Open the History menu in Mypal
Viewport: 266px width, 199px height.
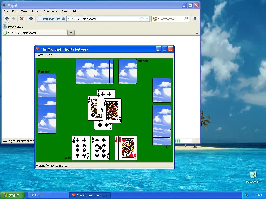coord(35,11)
